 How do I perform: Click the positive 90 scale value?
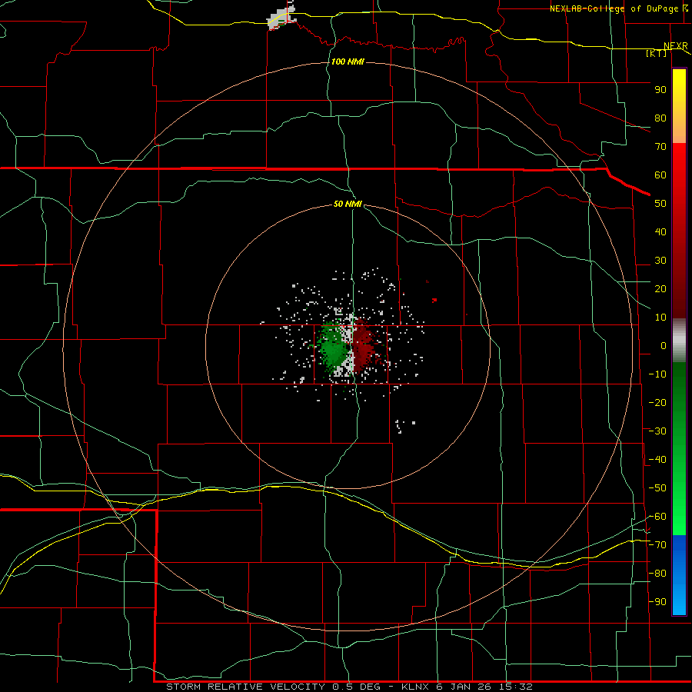click(660, 90)
